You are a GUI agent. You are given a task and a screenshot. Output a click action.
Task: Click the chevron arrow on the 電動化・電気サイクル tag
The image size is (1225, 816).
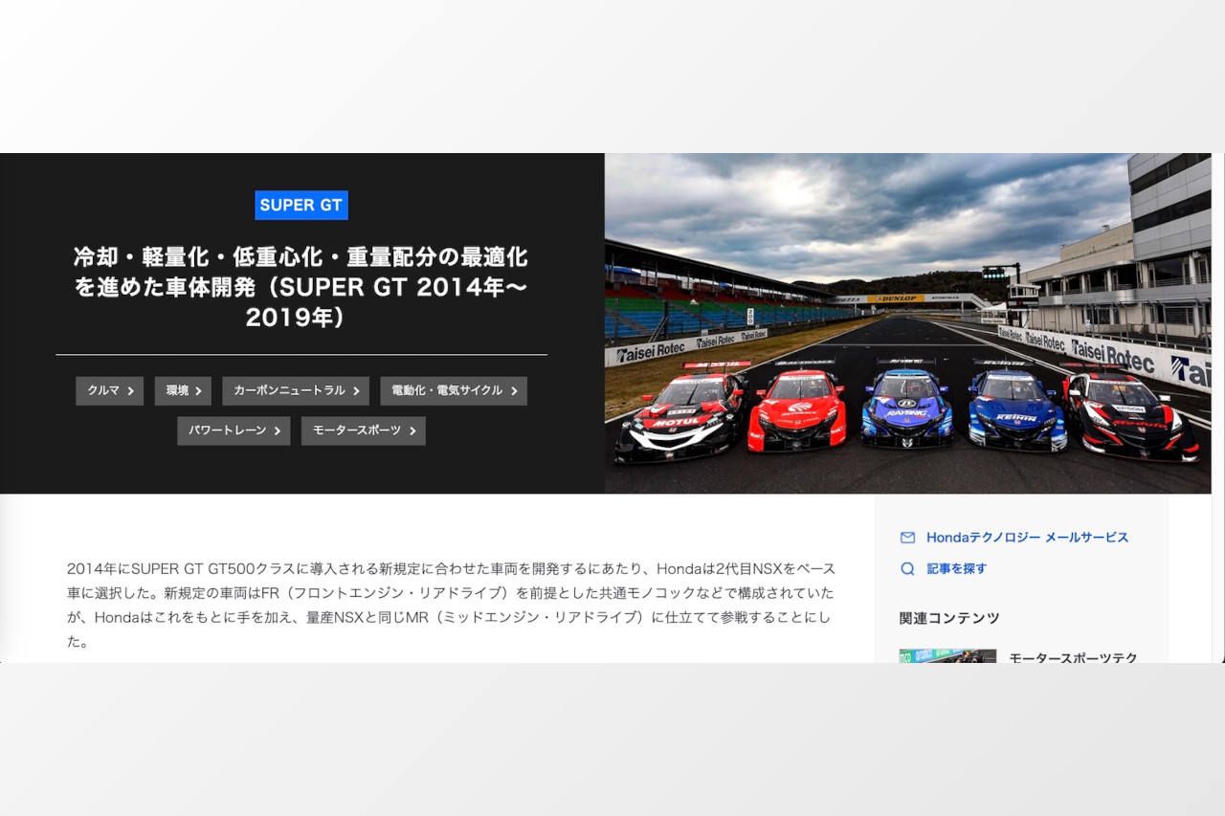(515, 391)
